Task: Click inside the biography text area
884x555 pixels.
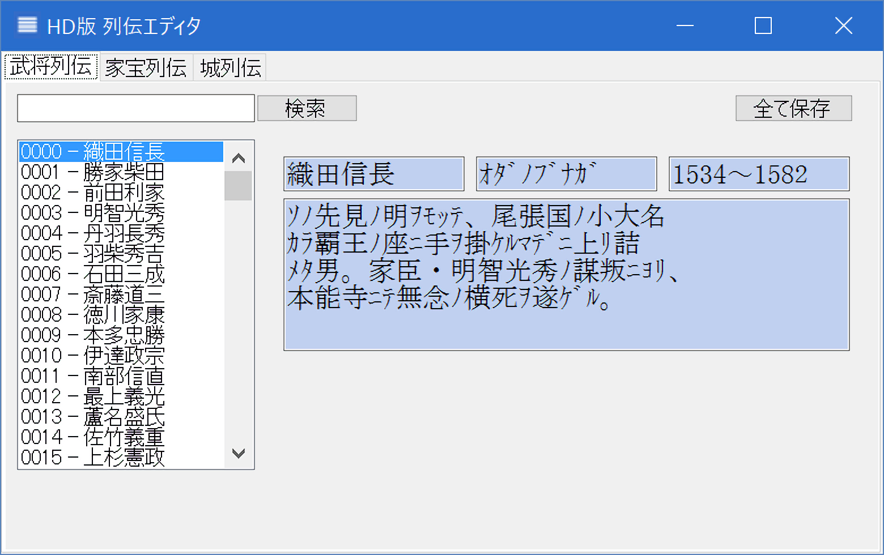Action: click(566, 275)
